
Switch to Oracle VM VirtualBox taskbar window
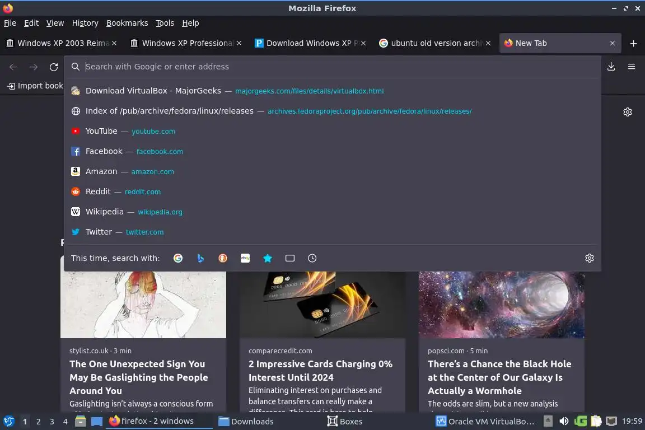click(x=487, y=422)
